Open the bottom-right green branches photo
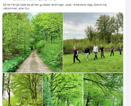The width and height of the screenshot is (131, 106). point(103,89)
